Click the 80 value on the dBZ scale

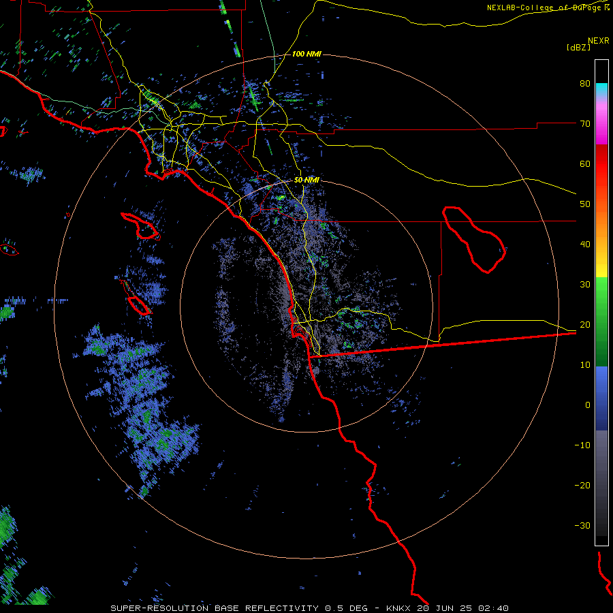[x=585, y=83]
